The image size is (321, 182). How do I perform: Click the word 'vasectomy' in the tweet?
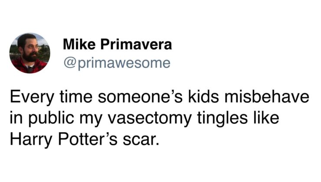pos(150,118)
